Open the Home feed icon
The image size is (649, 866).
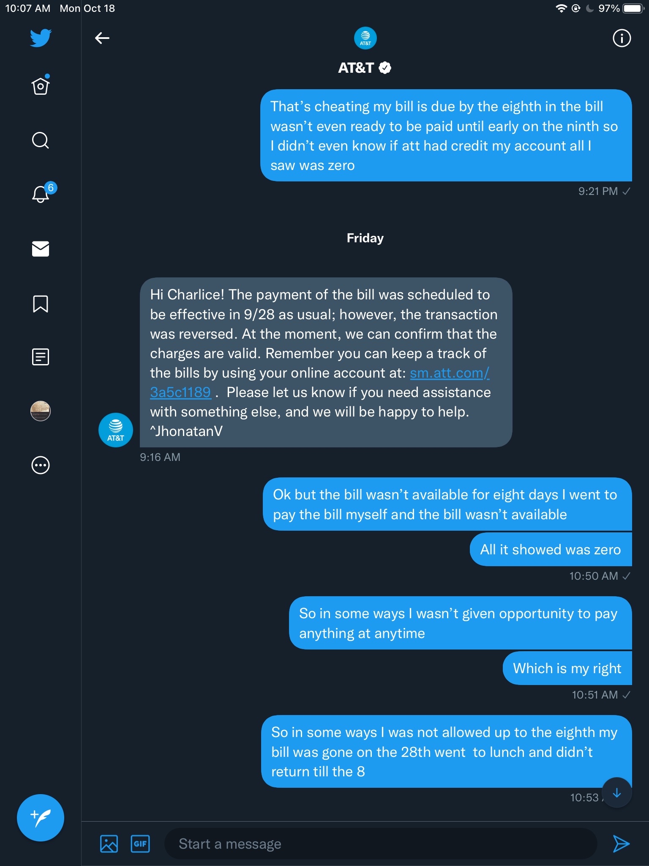[41, 86]
